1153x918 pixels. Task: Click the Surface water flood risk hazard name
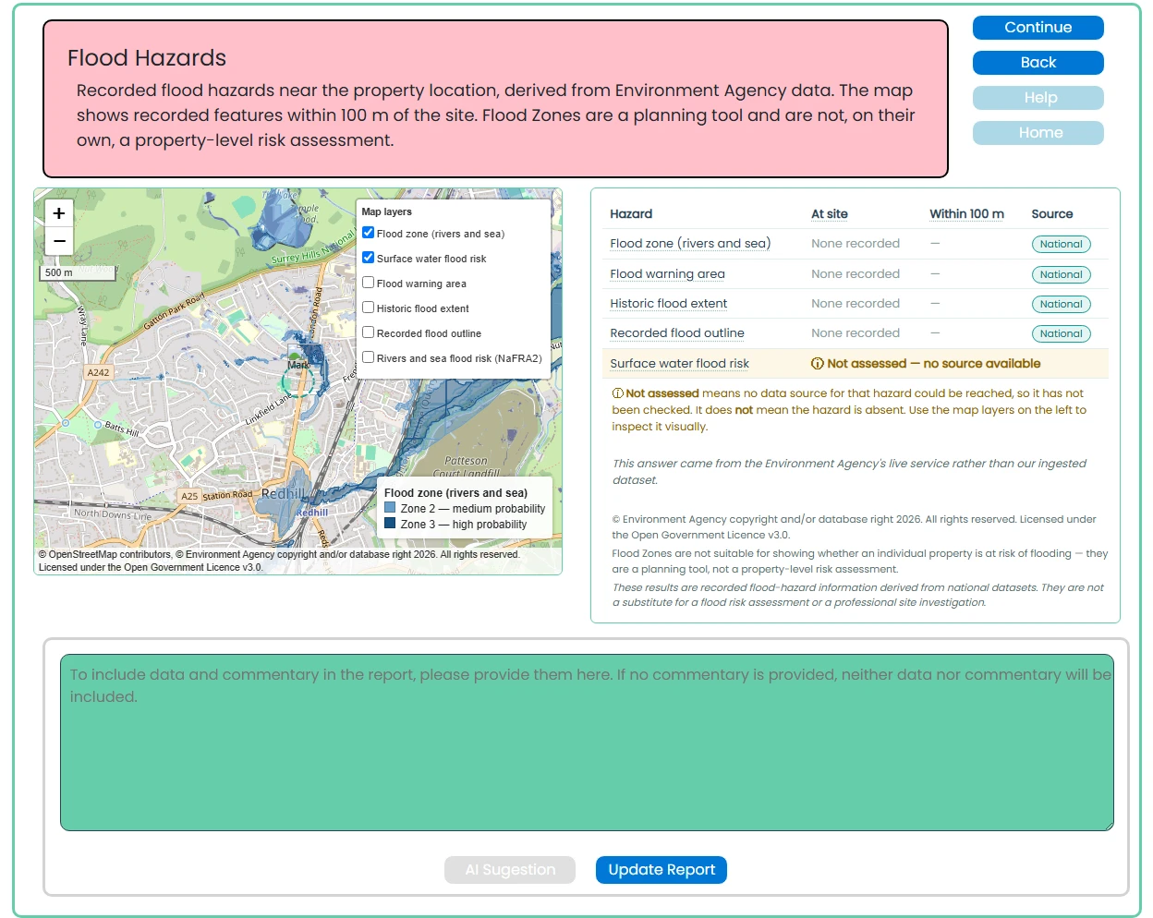click(679, 364)
